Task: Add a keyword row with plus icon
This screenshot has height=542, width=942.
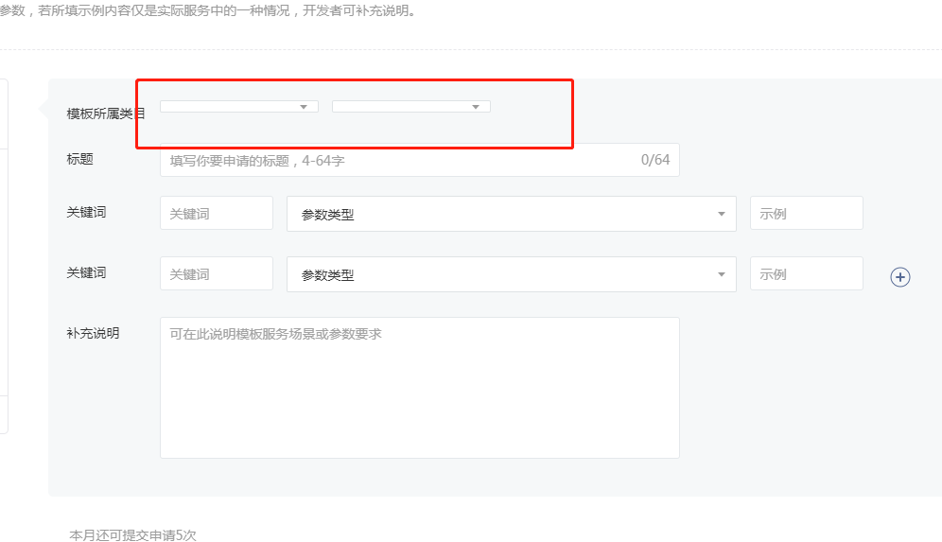Action: click(900, 277)
